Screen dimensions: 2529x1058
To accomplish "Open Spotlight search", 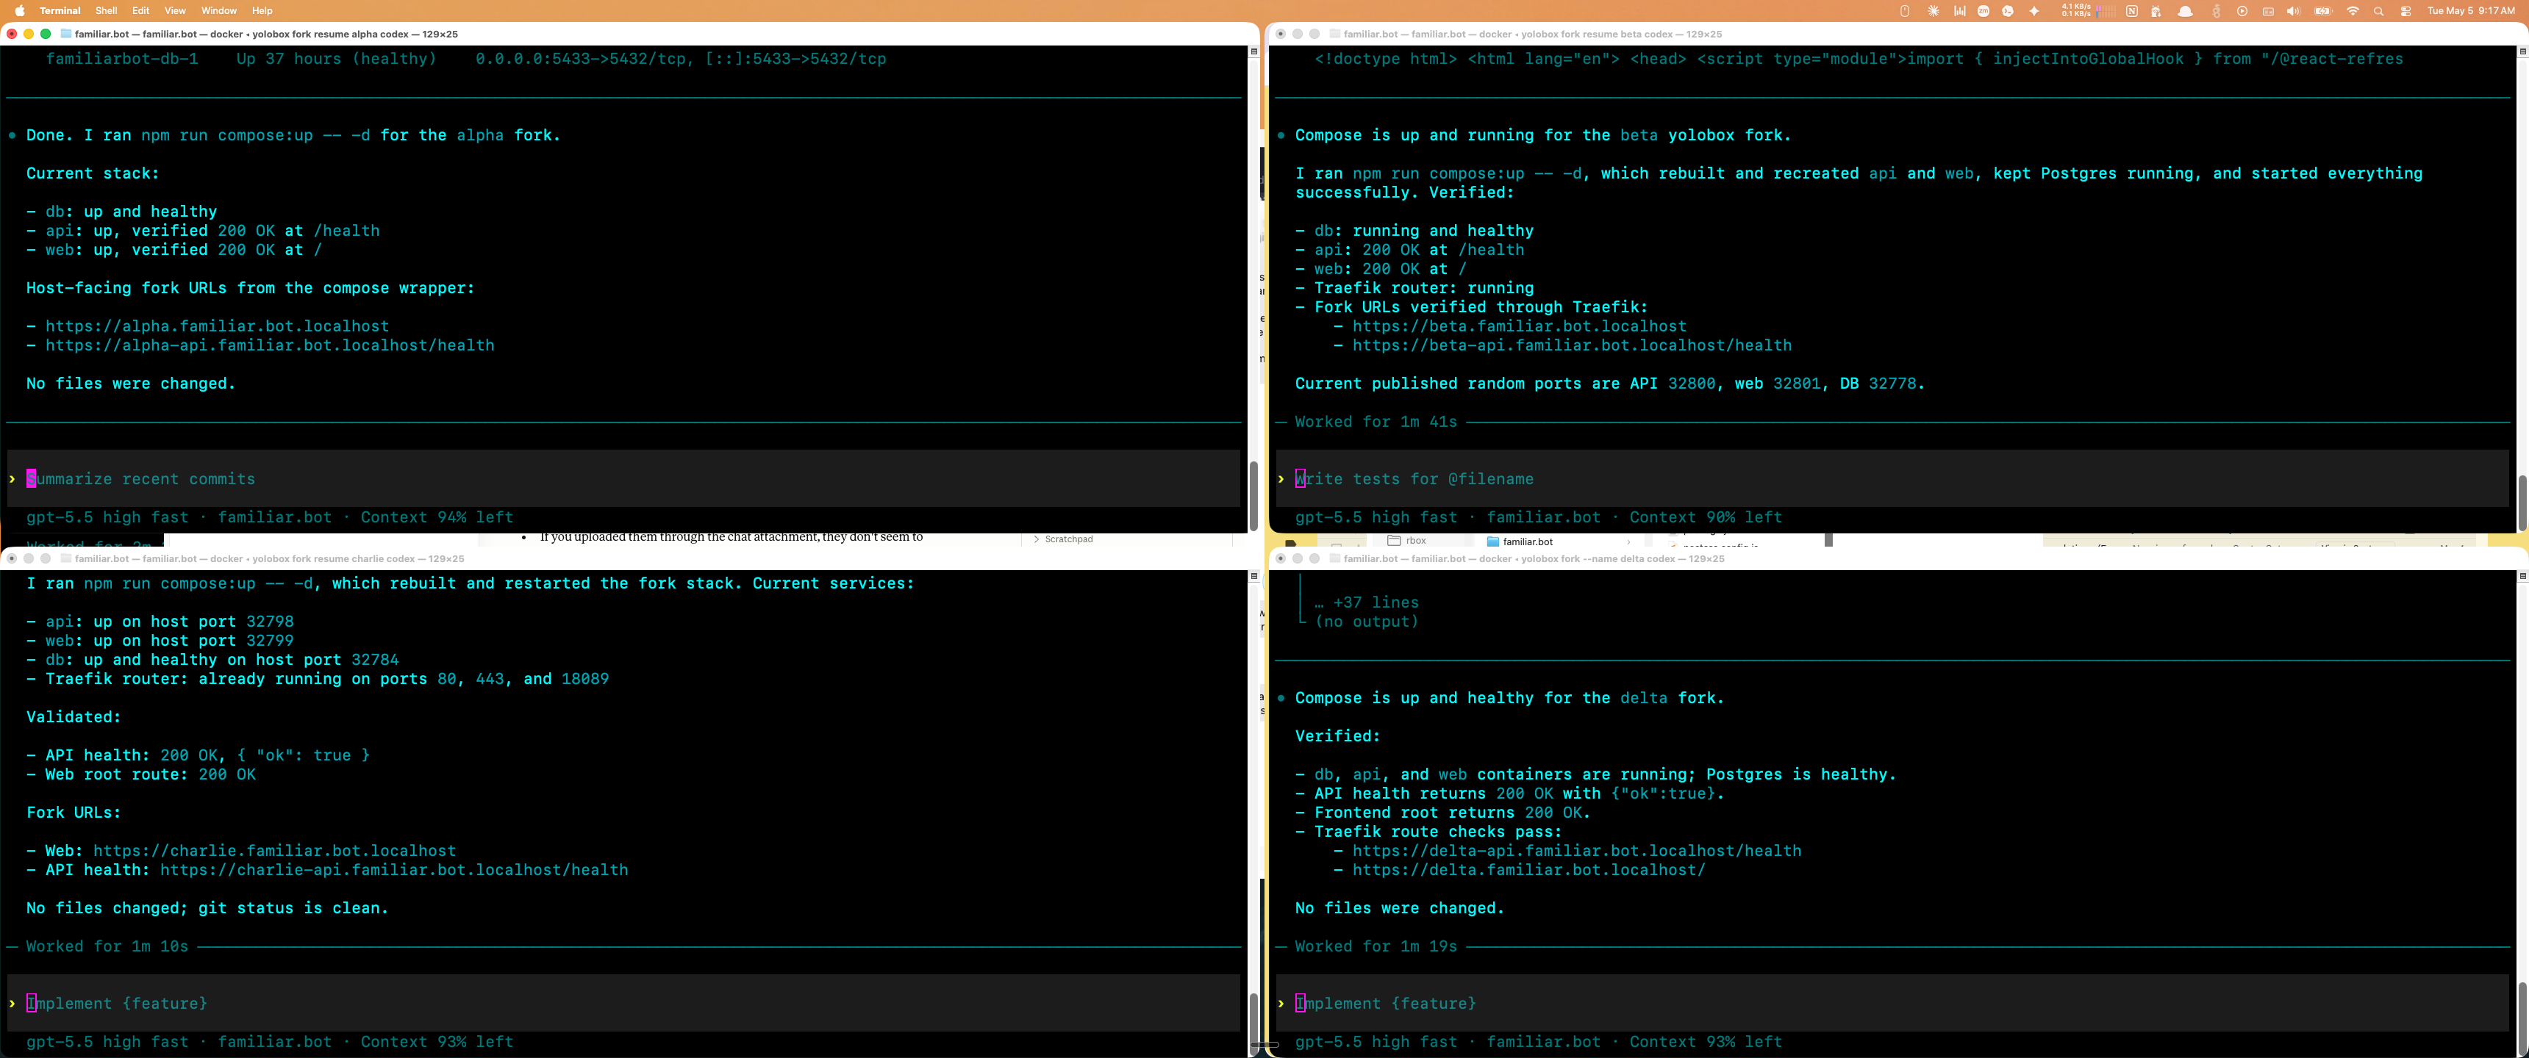I will [2379, 11].
